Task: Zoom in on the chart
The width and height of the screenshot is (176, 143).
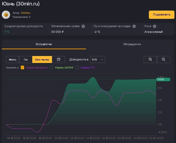Action: (150, 59)
